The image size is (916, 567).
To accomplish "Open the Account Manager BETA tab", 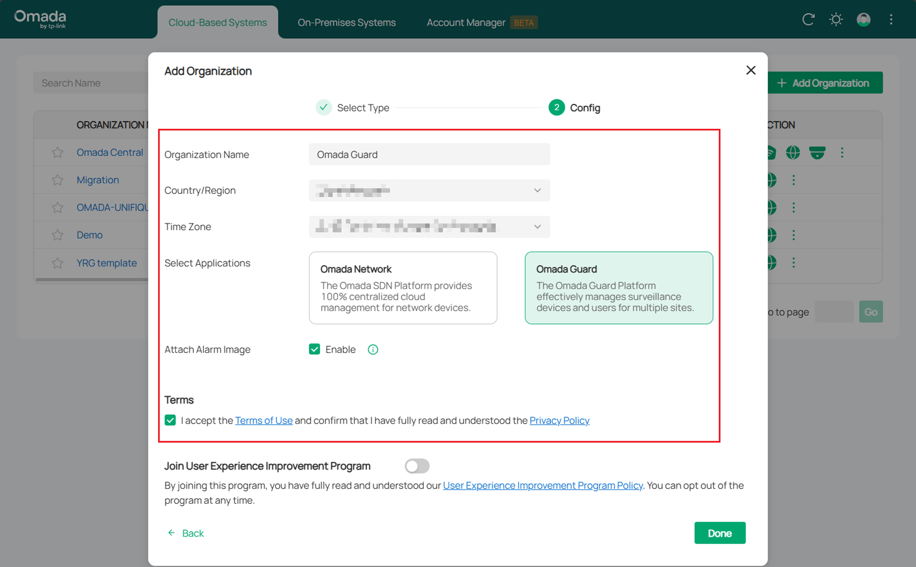I will [482, 23].
